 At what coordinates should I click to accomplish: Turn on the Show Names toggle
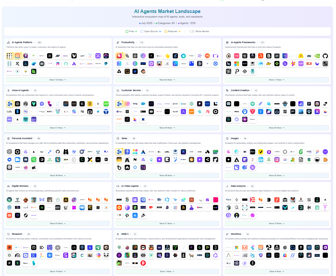click(x=192, y=31)
